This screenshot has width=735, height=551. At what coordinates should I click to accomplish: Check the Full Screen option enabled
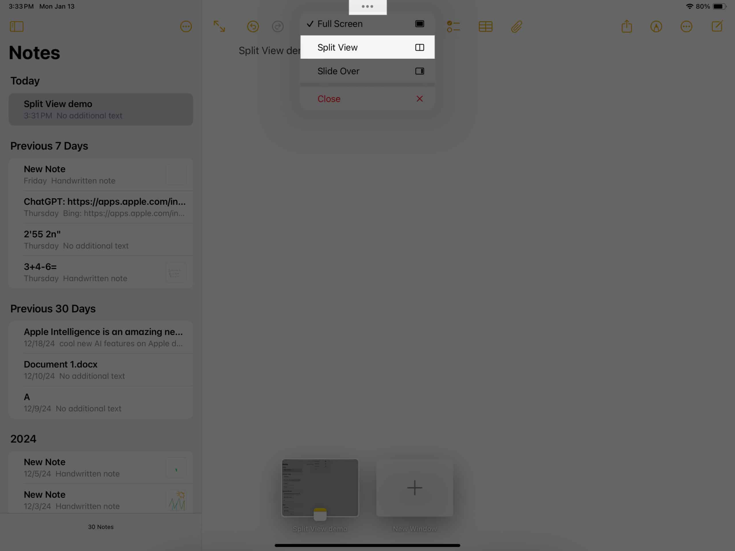click(x=367, y=24)
